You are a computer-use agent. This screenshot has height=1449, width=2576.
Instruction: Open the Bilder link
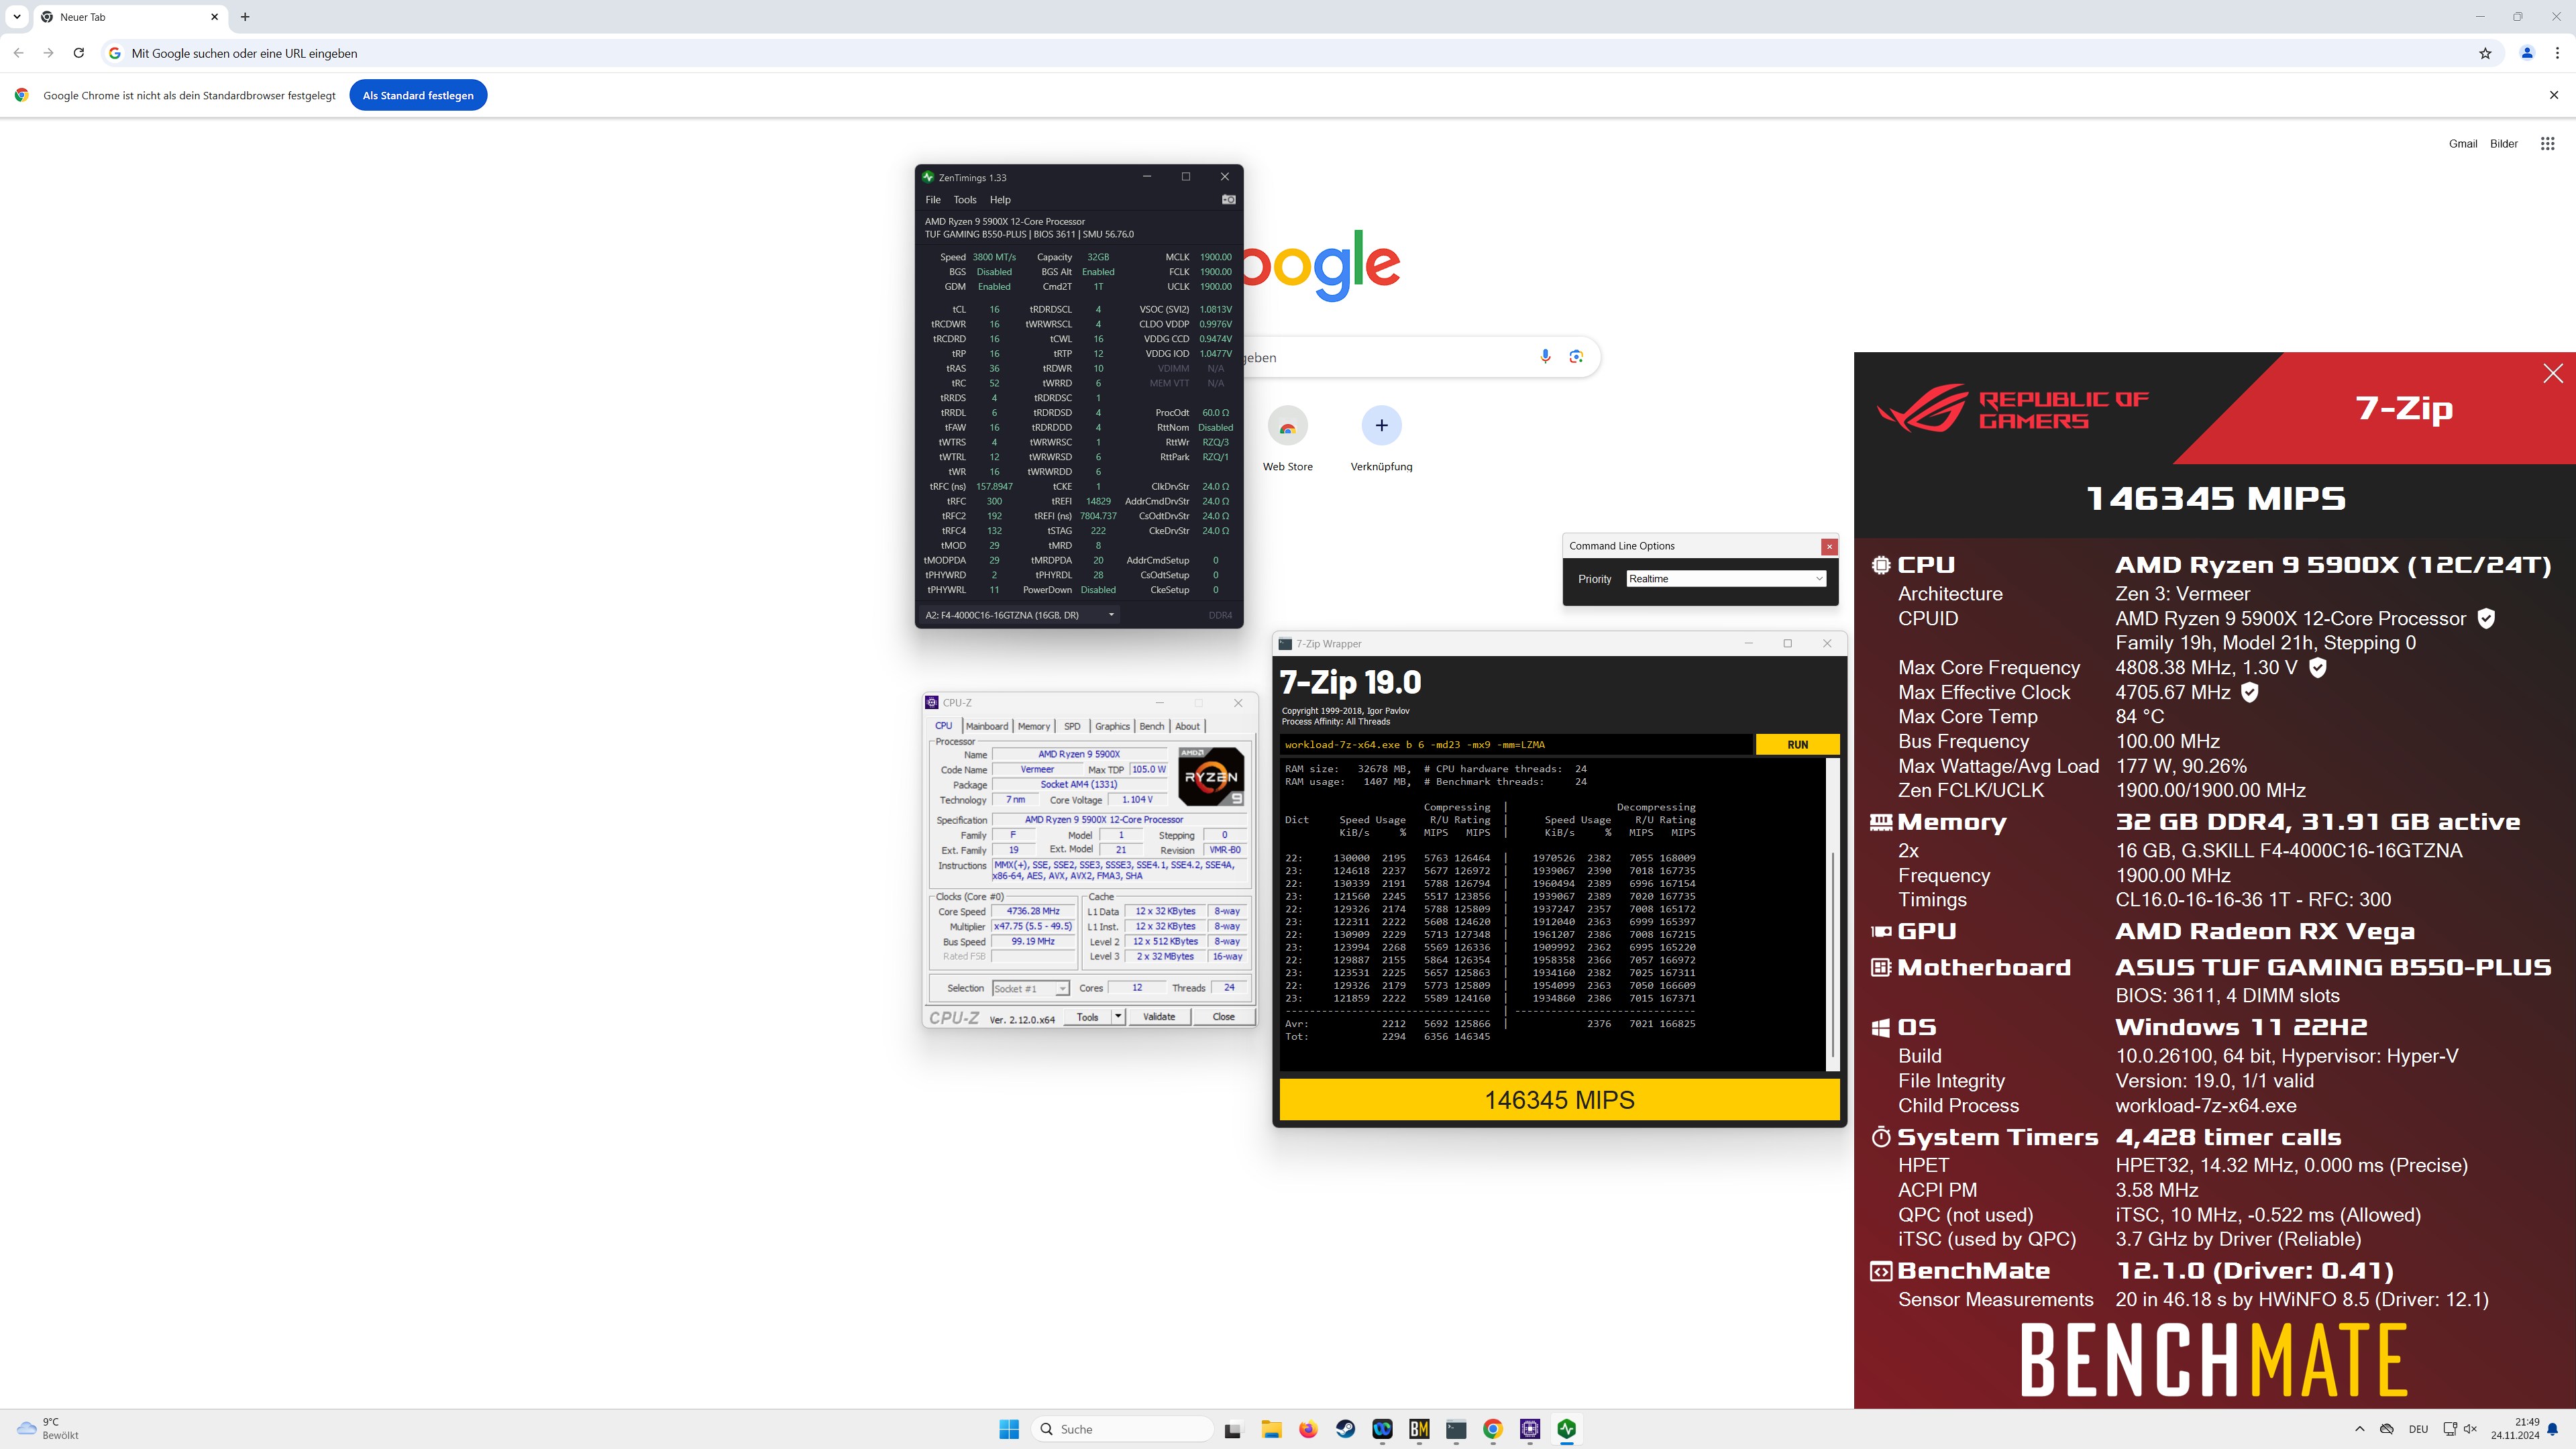tap(2504, 144)
